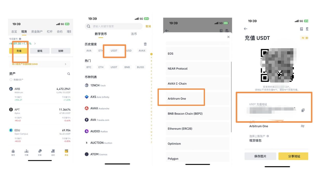315x184 pixels.
Task: Switch network icon beside Arbitrum One
Action: (303, 126)
